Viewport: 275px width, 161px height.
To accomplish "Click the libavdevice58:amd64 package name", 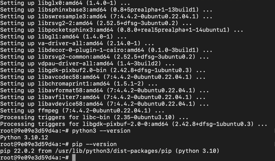I will coord(70,104).
